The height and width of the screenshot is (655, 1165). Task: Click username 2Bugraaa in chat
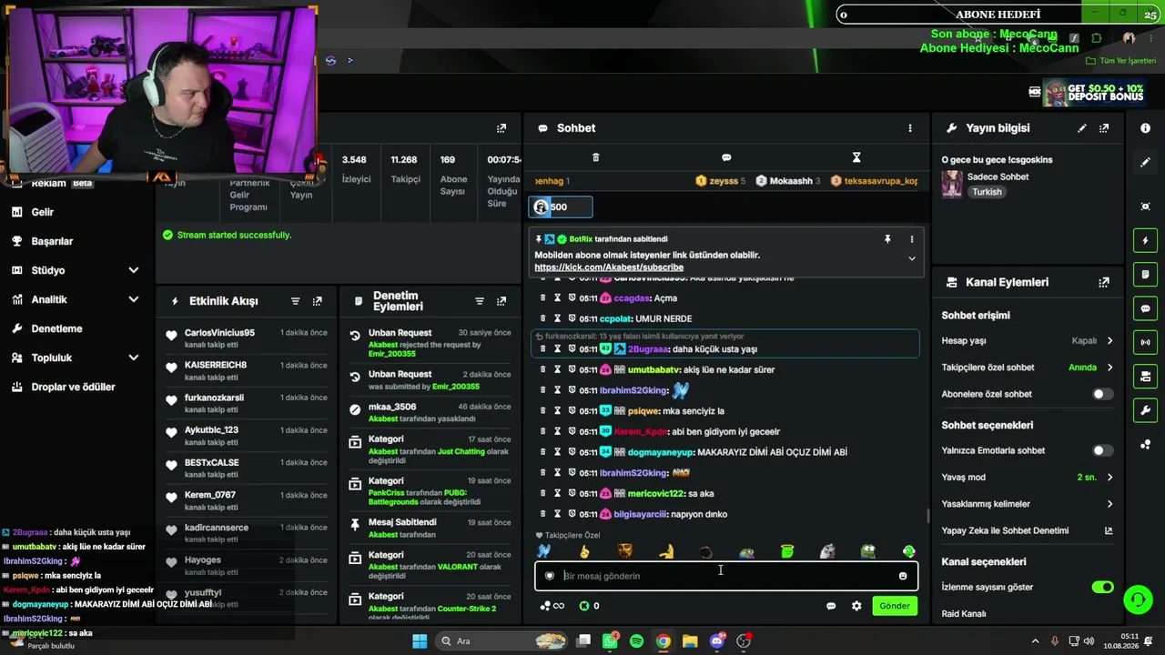pyautogui.click(x=648, y=349)
